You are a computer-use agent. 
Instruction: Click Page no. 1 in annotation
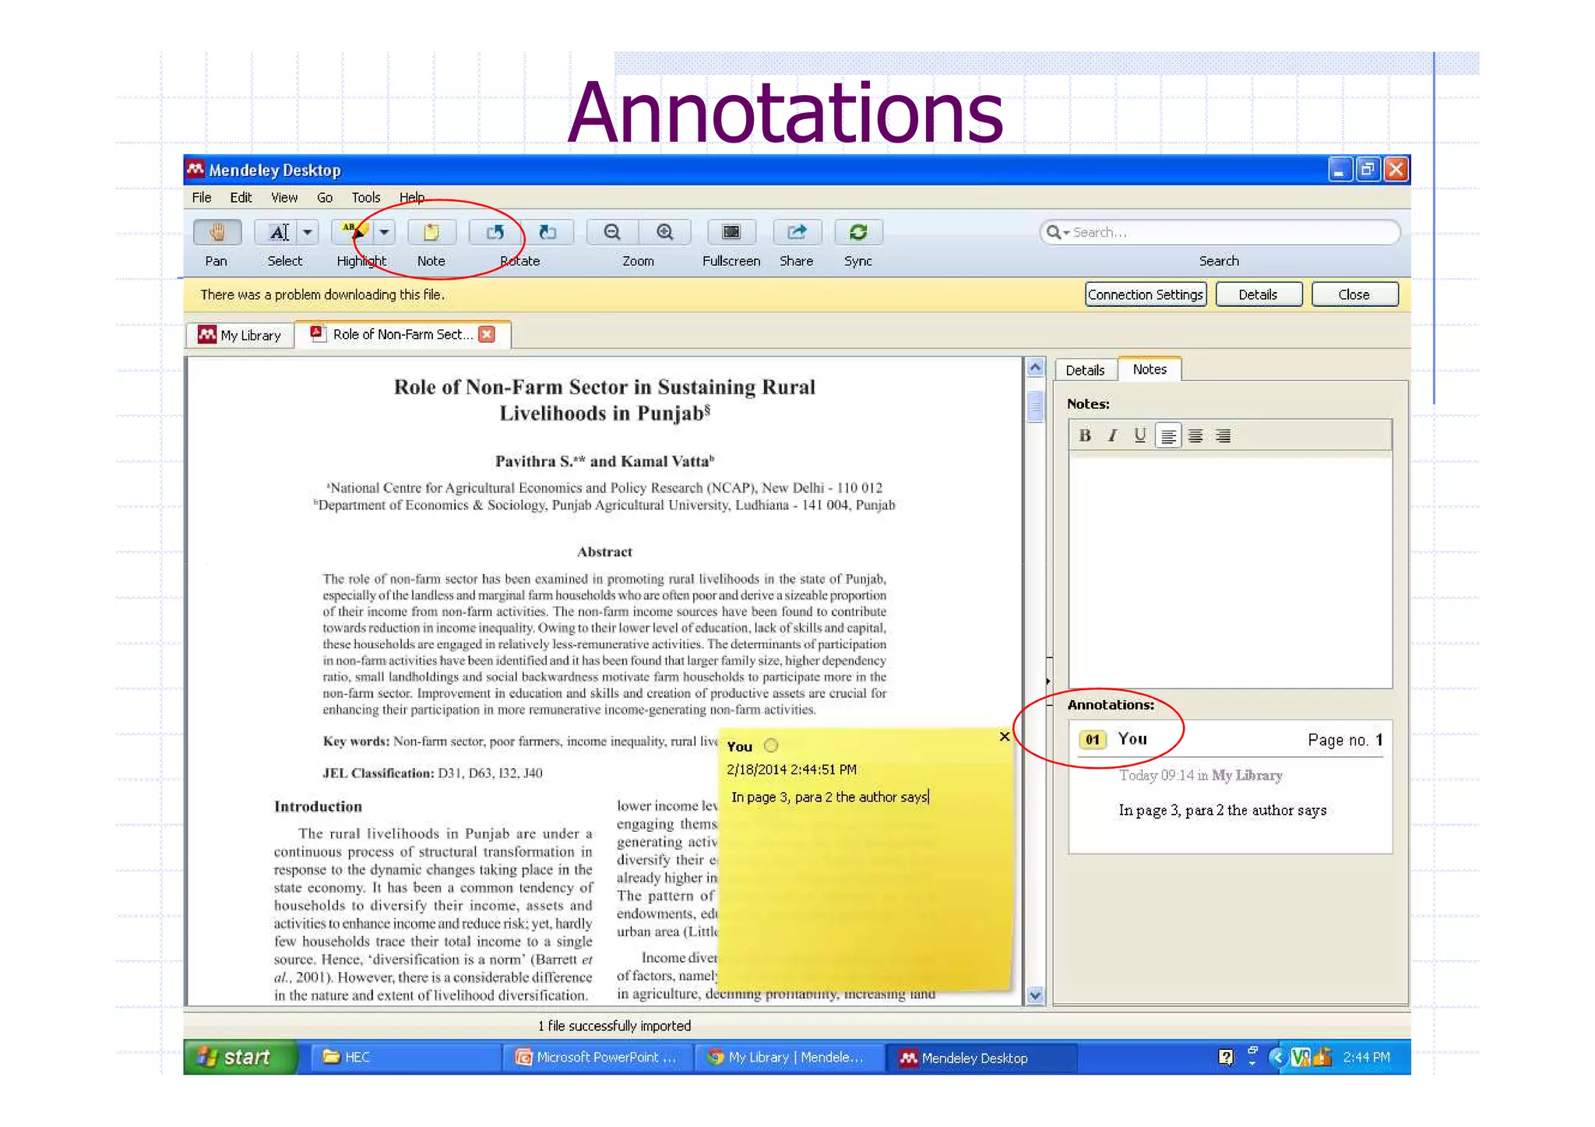pyautogui.click(x=1345, y=740)
